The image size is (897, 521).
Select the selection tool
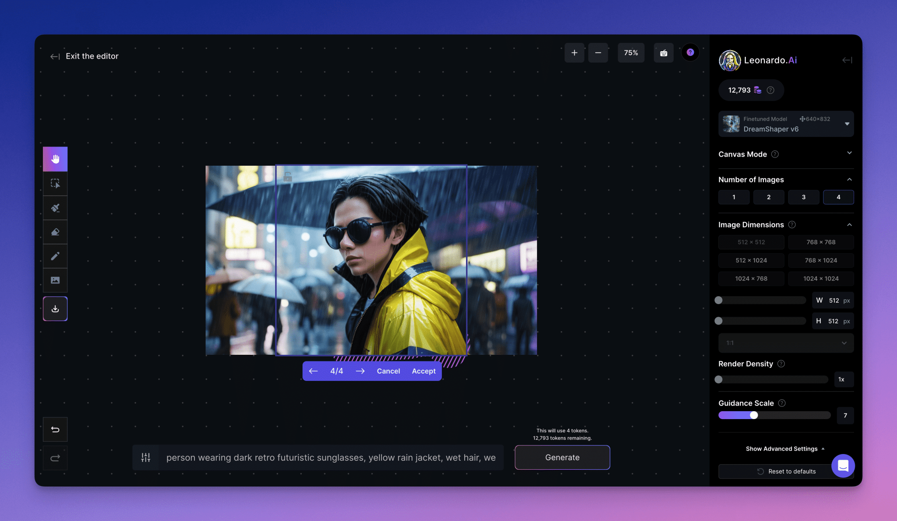55,183
